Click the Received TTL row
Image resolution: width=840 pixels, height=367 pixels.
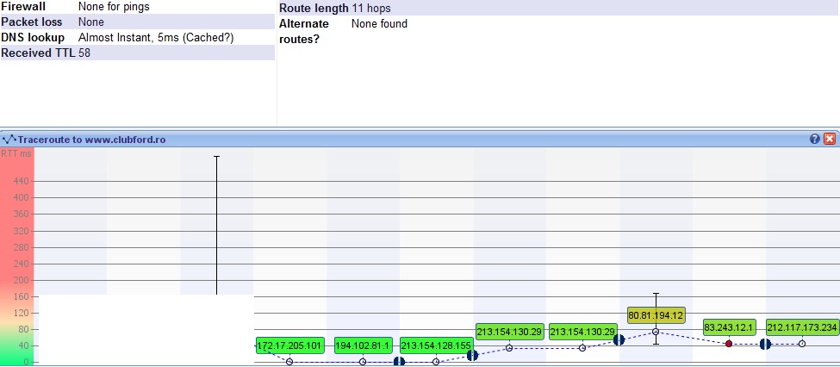pos(137,53)
